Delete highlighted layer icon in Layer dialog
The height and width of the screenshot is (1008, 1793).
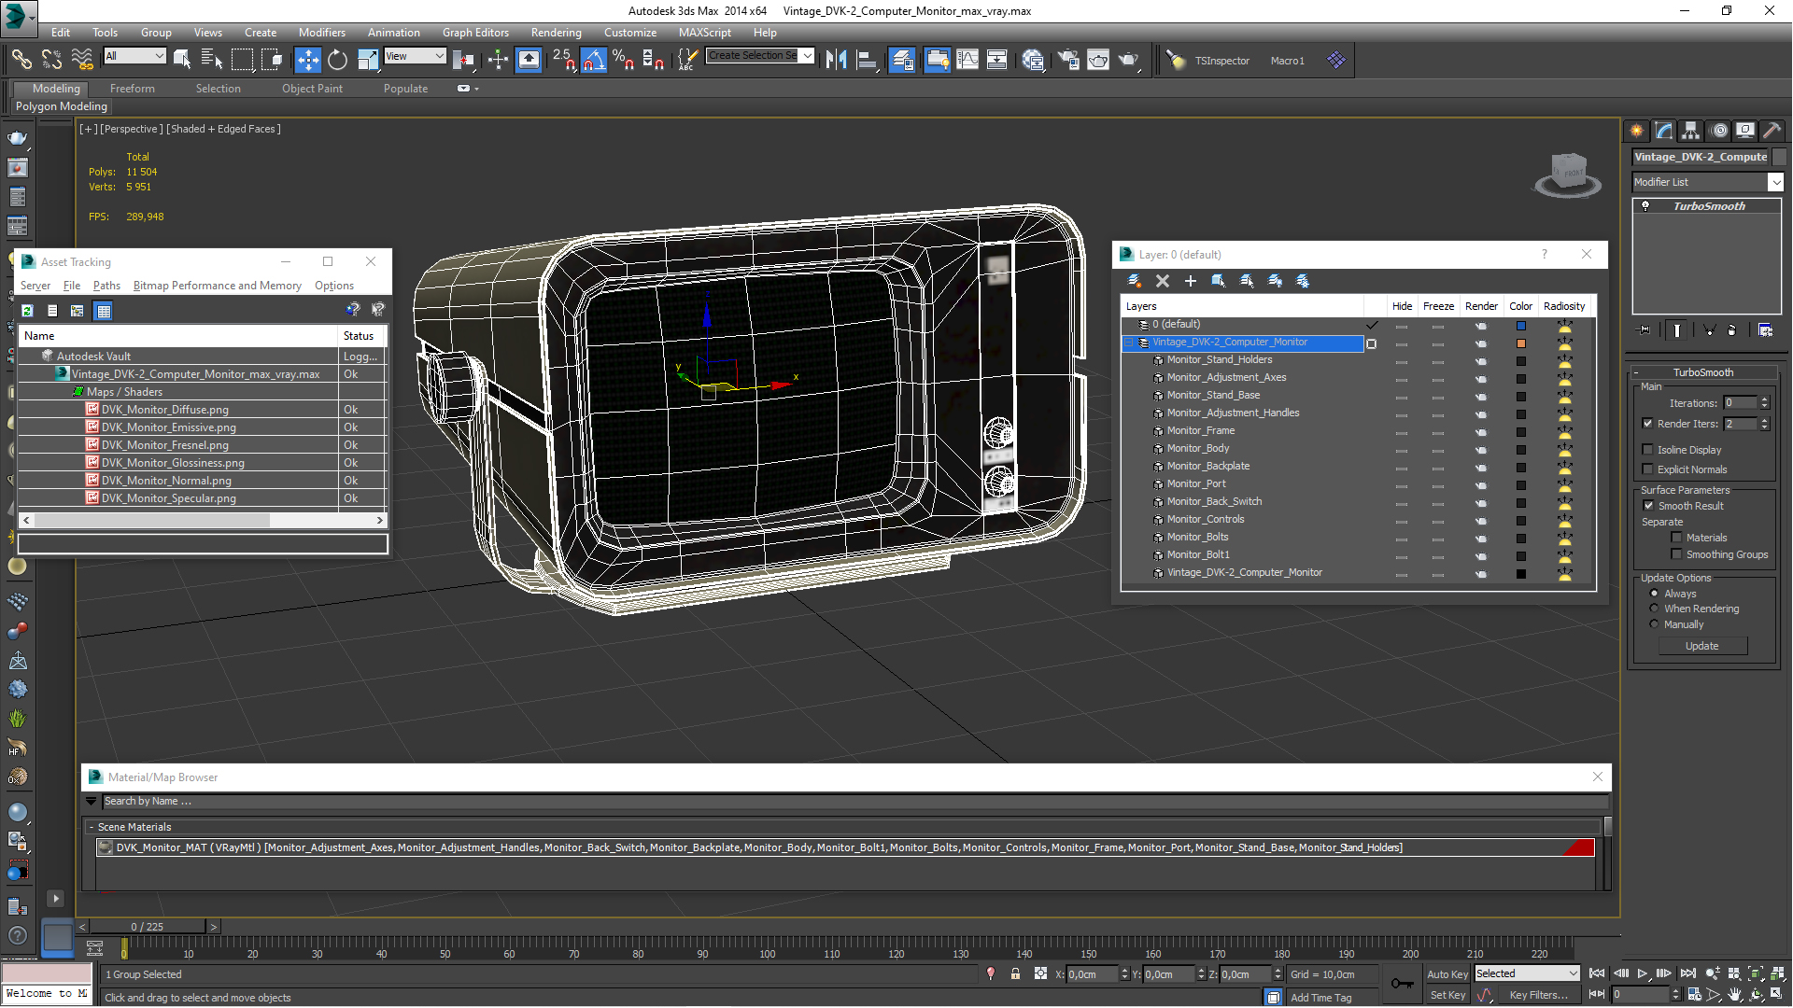pyautogui.click(x=1163, y=281)
